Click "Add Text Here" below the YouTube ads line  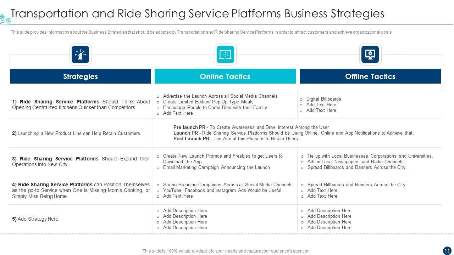[178, 196]
